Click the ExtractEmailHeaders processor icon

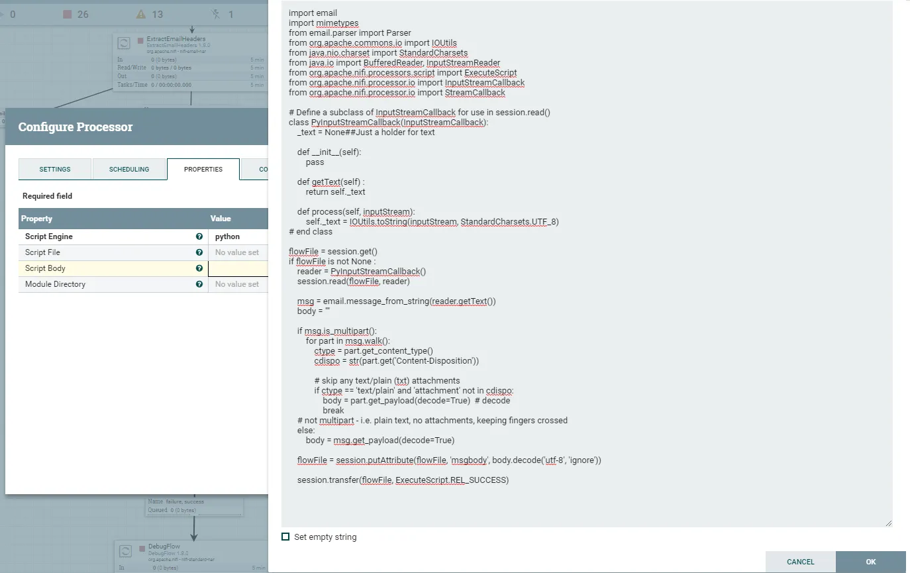(124, 43)
